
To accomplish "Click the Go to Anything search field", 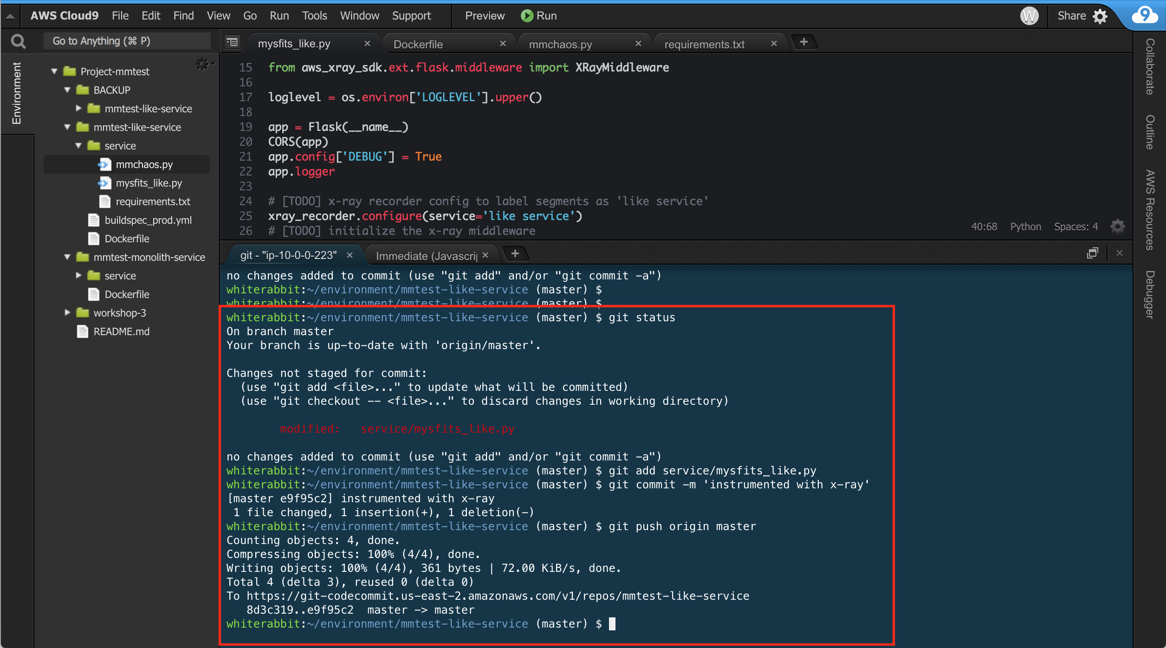I will (x=127, y=41).
